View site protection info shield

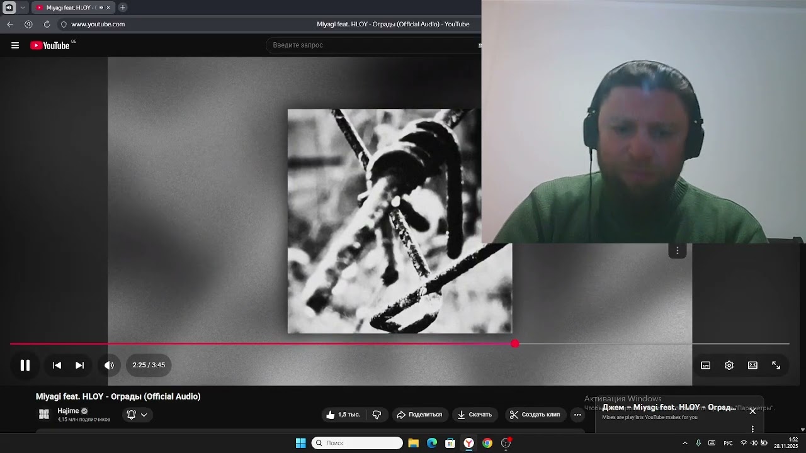[64, 25]
